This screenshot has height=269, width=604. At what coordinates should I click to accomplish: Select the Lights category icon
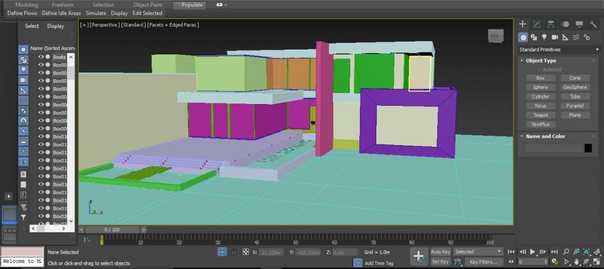tap(544, 37)
